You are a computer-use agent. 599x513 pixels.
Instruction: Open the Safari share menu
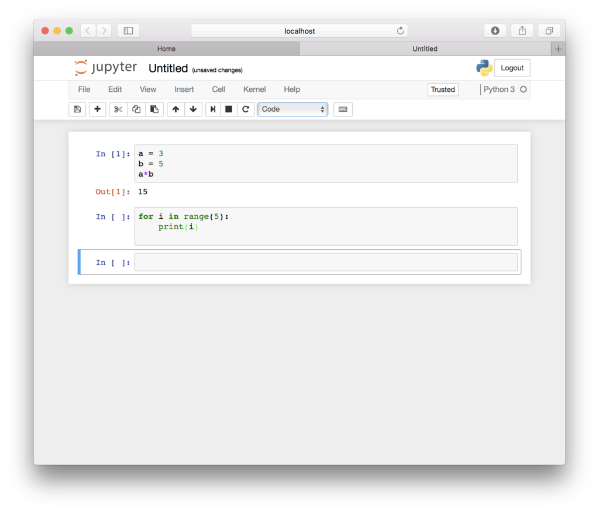coord(522,30)
